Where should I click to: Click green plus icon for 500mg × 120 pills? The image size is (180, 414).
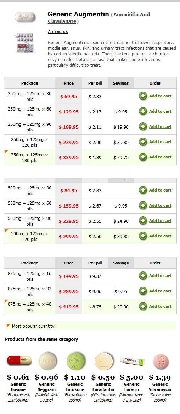click(x=143, y=236)
